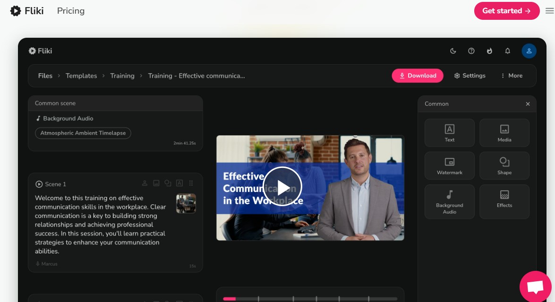Click the pink Download button
Screen dimensions: 555x302
(417, 75)
